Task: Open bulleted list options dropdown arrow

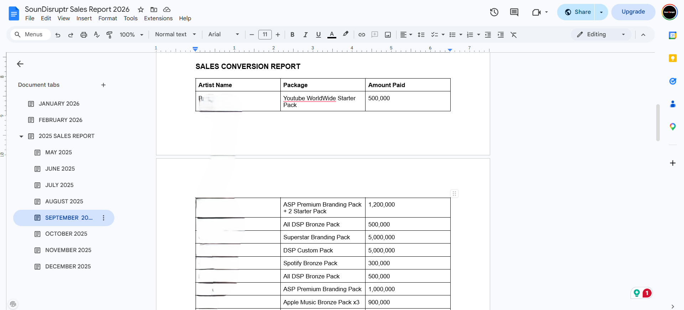Action: 461,35
